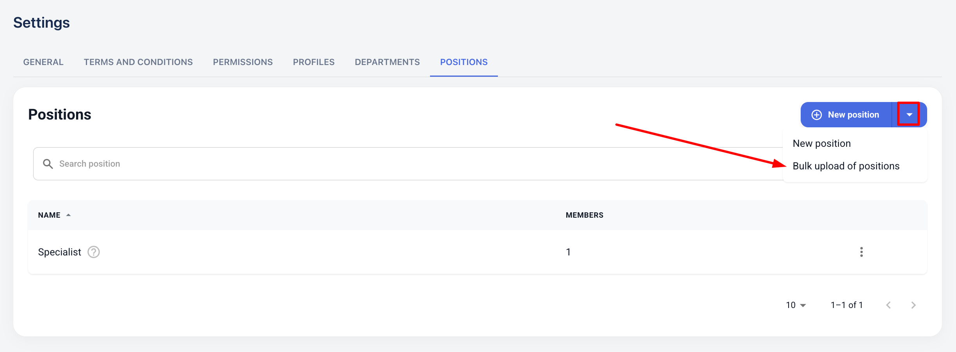The image size is (956, 352).
Task: Click the help icon beside Specialist
Action: pyautogui.click(x=94, y=252)
